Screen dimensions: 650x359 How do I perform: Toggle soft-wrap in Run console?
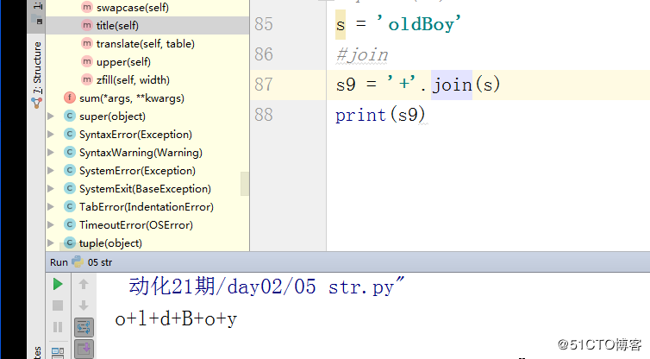click(x=84, y=327)
